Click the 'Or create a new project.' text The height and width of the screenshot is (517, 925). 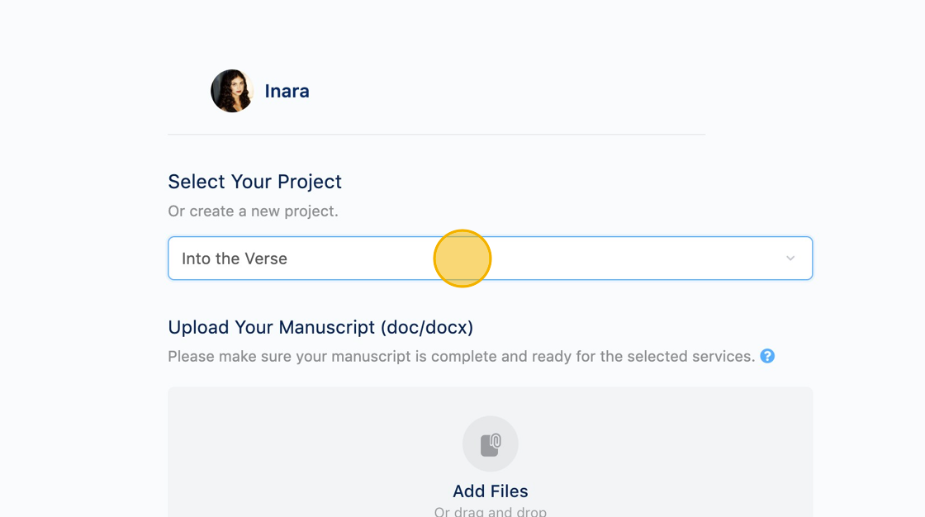pos(253,211)
